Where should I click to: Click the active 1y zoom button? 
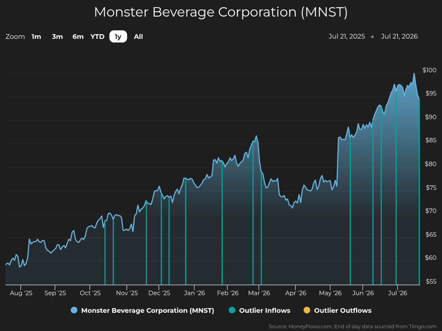click(118, 37)
